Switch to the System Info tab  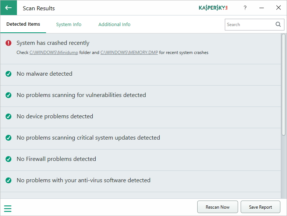69,25
